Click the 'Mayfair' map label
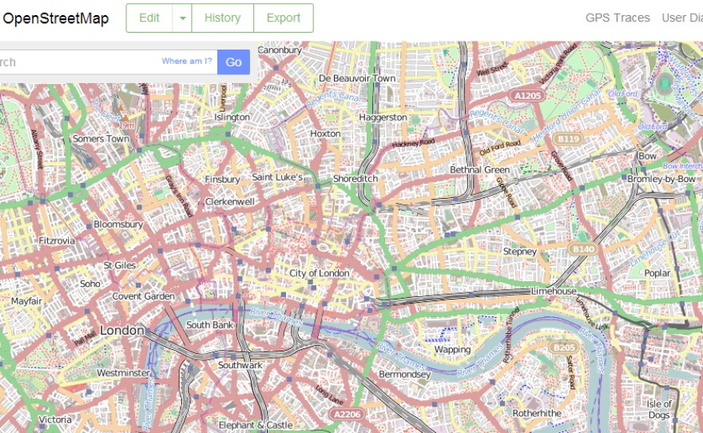The height and width of the screenshot is (433, 703). (26, 301)
